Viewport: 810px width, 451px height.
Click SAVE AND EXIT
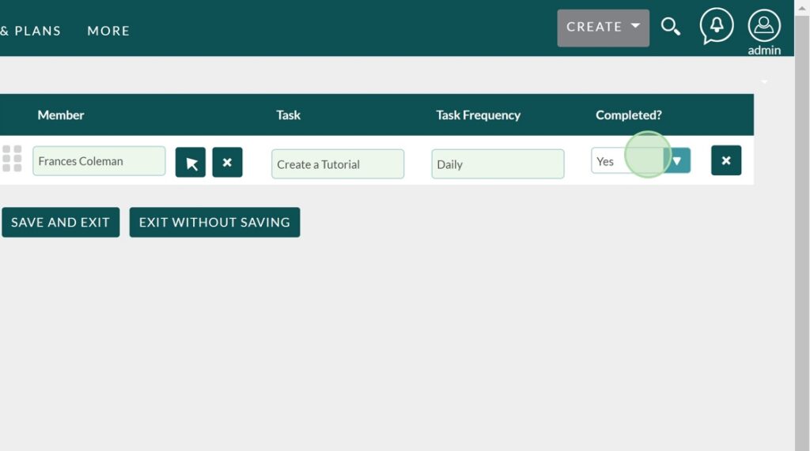click(60, 223)
